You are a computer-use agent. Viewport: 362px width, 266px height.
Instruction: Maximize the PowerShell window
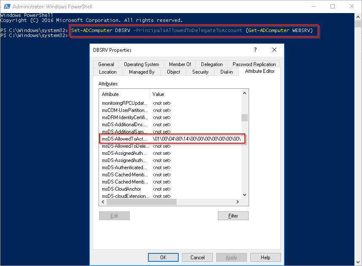click(x=333, y=7)
